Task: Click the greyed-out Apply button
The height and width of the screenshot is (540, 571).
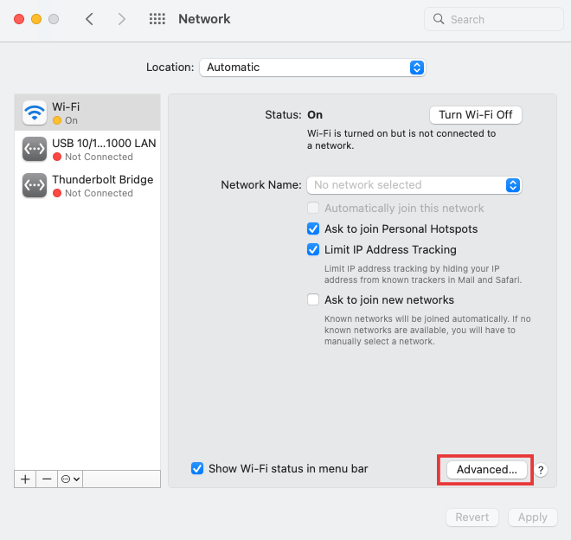Action: tap(532, 517)
